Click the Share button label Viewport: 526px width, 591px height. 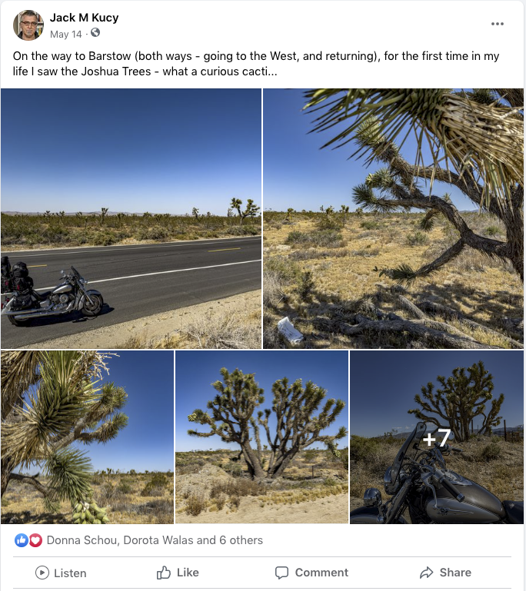click(455, 573)
